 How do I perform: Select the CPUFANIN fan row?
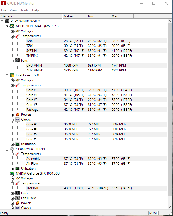point(96,65)
